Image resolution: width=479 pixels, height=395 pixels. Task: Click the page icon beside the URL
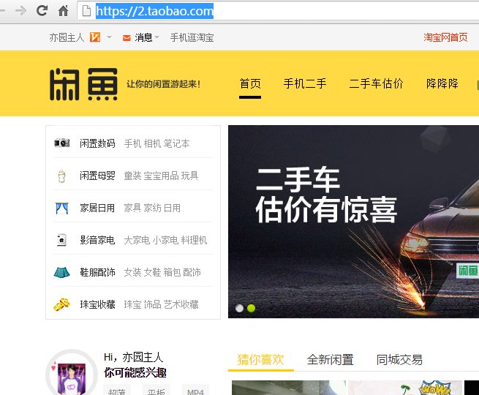tap(87, 11)
